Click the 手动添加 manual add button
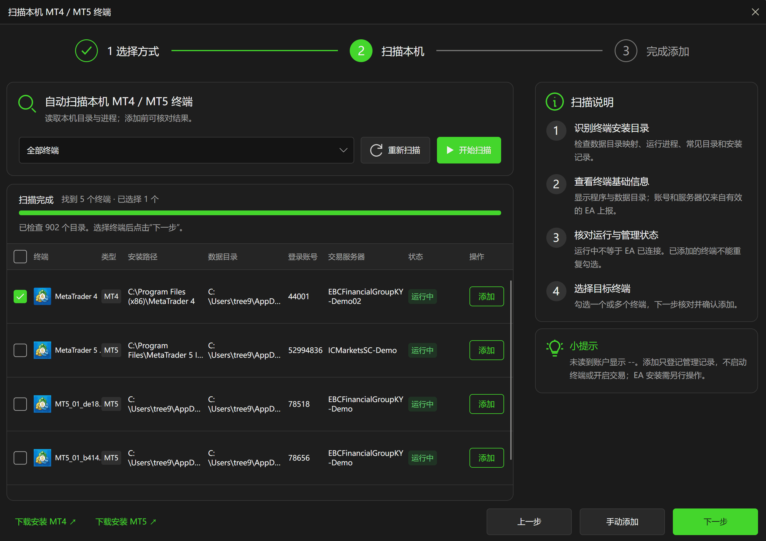The image size is (766, 541). [x=622, y=521]
